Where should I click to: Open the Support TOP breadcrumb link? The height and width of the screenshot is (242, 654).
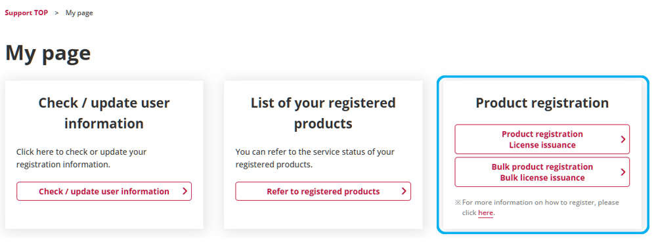[26, 12]
